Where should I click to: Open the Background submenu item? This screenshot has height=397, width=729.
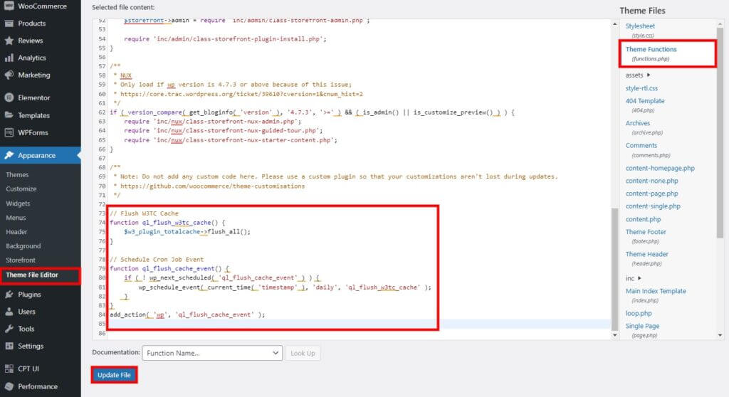[23, 246]
